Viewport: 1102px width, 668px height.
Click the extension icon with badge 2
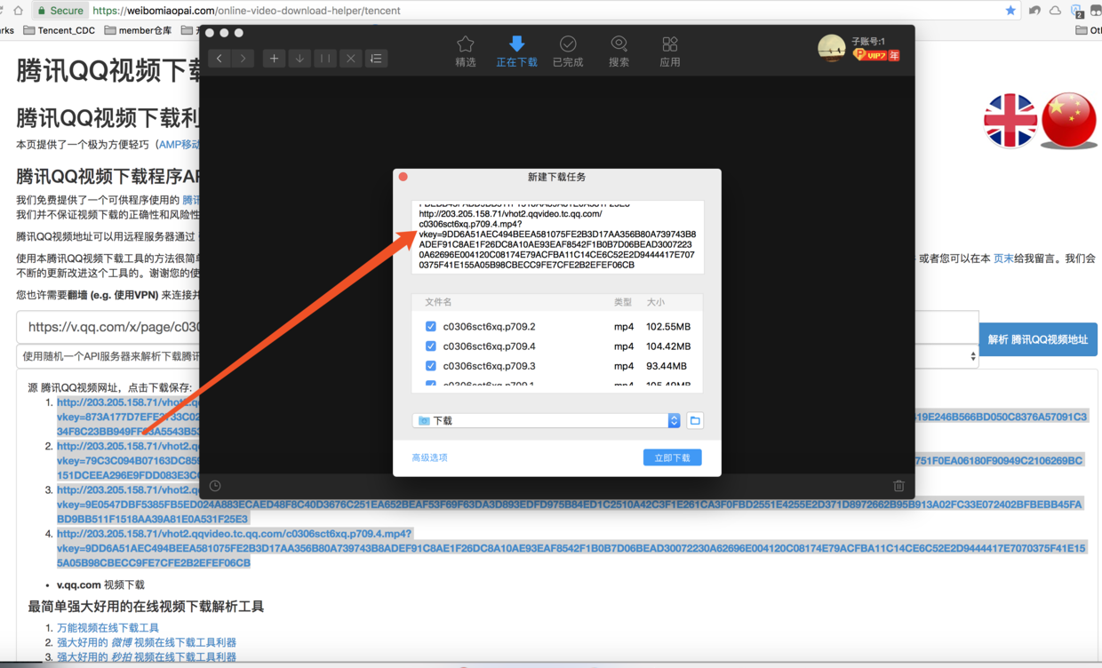click(x=1076, y=11)
